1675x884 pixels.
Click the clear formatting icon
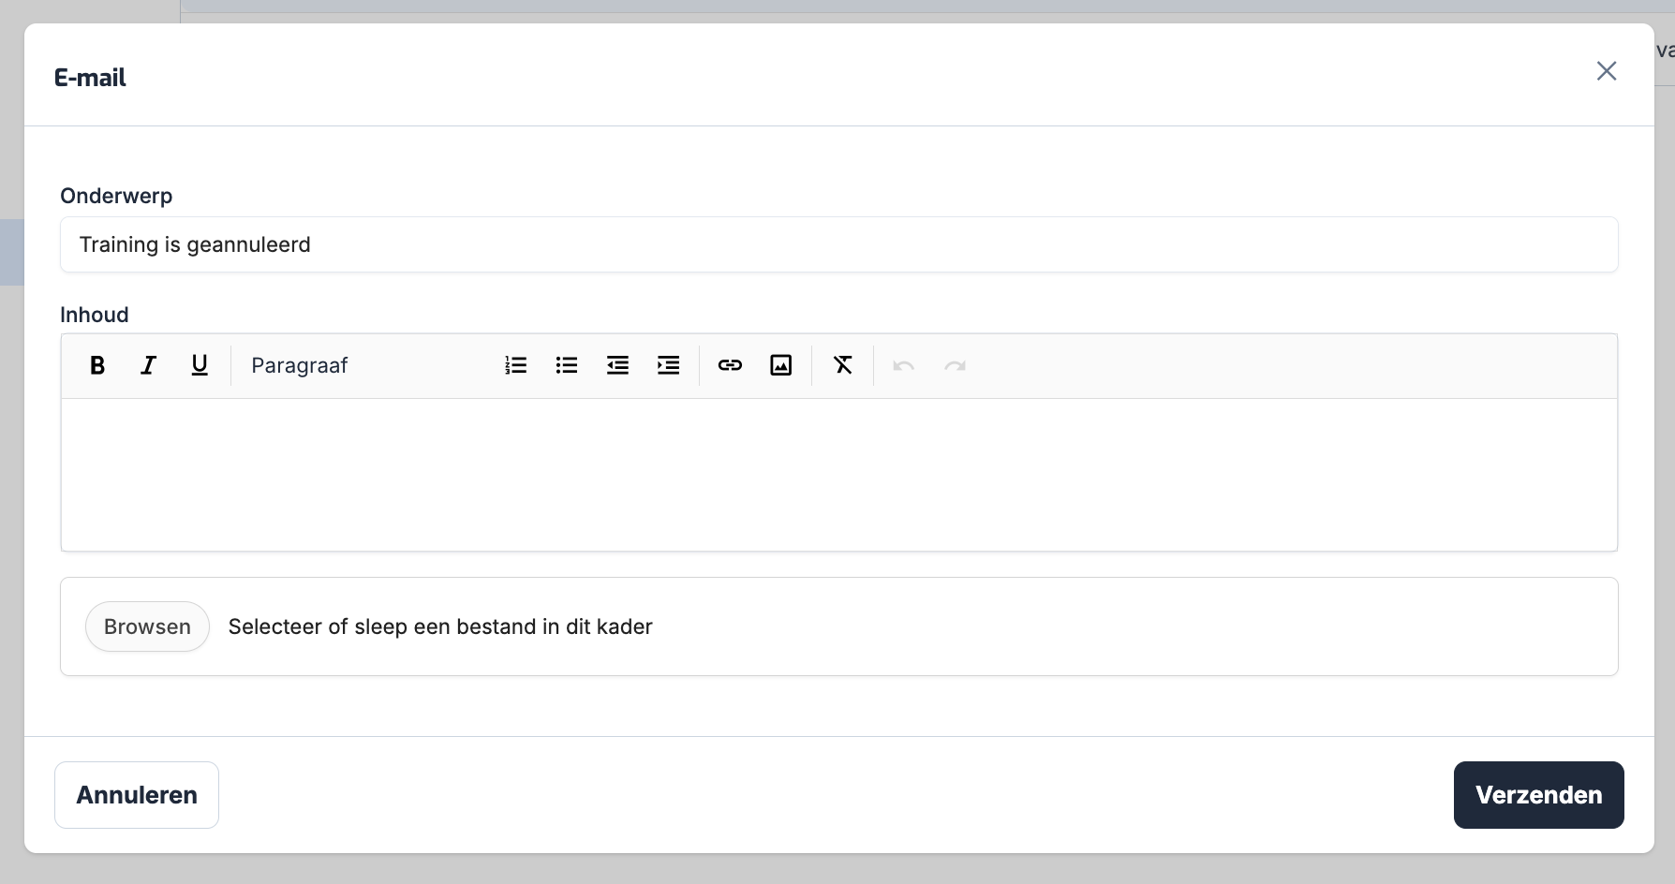click(843, 365)
